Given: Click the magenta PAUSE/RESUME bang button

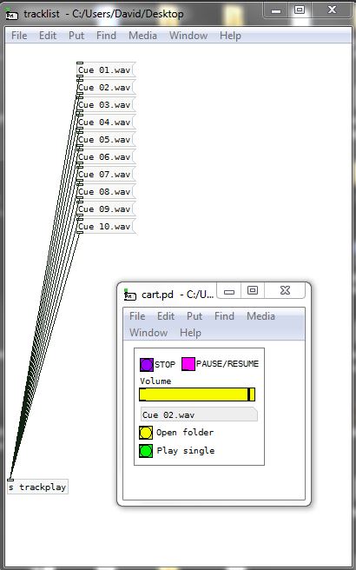Looking at the screenshot, I should point(188,364).
